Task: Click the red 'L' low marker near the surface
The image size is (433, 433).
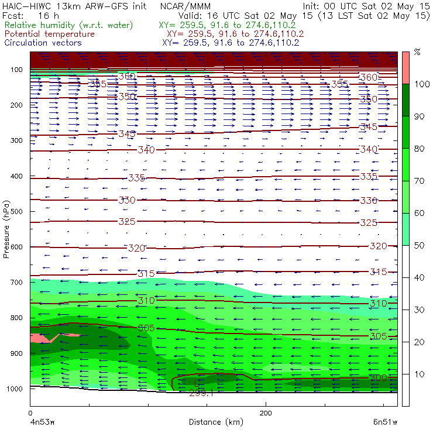Action: point(196,383)
